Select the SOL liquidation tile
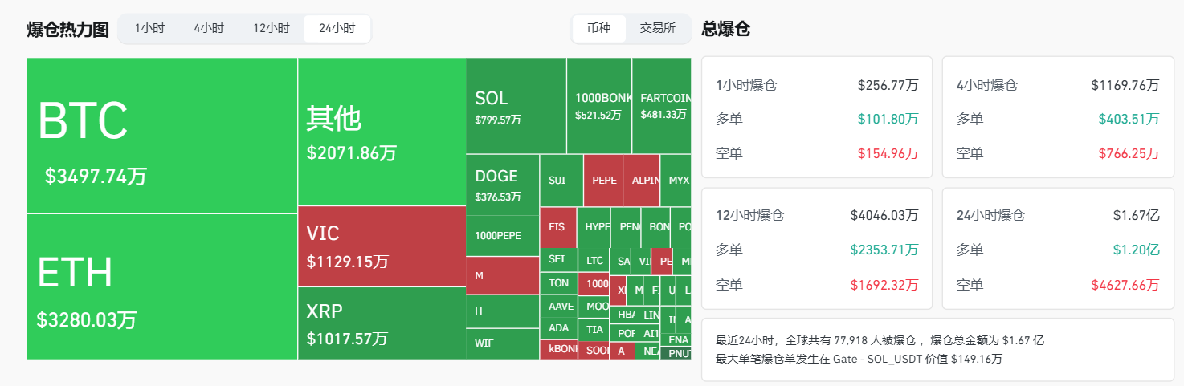 click(516, 106)
